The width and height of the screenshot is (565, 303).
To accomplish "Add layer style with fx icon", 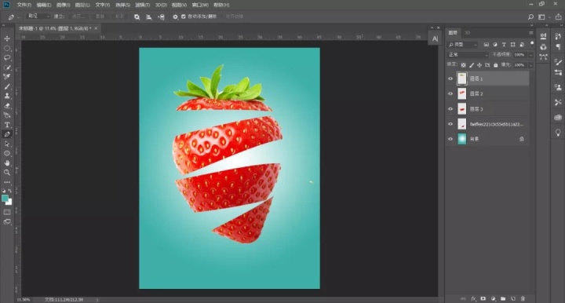I will coord(473,298).
